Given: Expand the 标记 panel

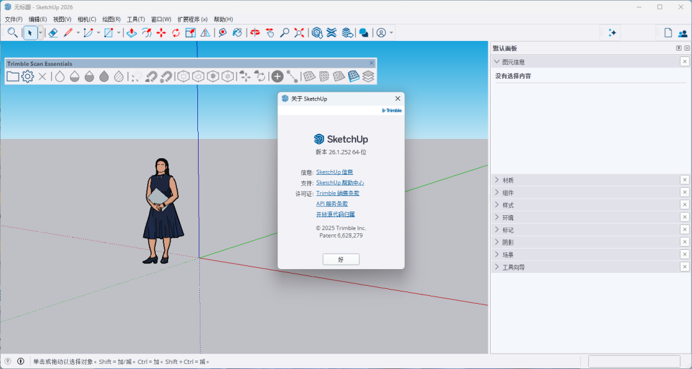Looking at the screenshot, I should [x=497, y=229].
